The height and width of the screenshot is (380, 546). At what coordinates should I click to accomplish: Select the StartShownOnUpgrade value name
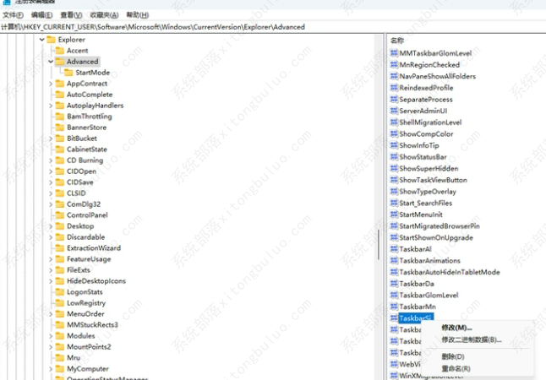tap(436, 237)
